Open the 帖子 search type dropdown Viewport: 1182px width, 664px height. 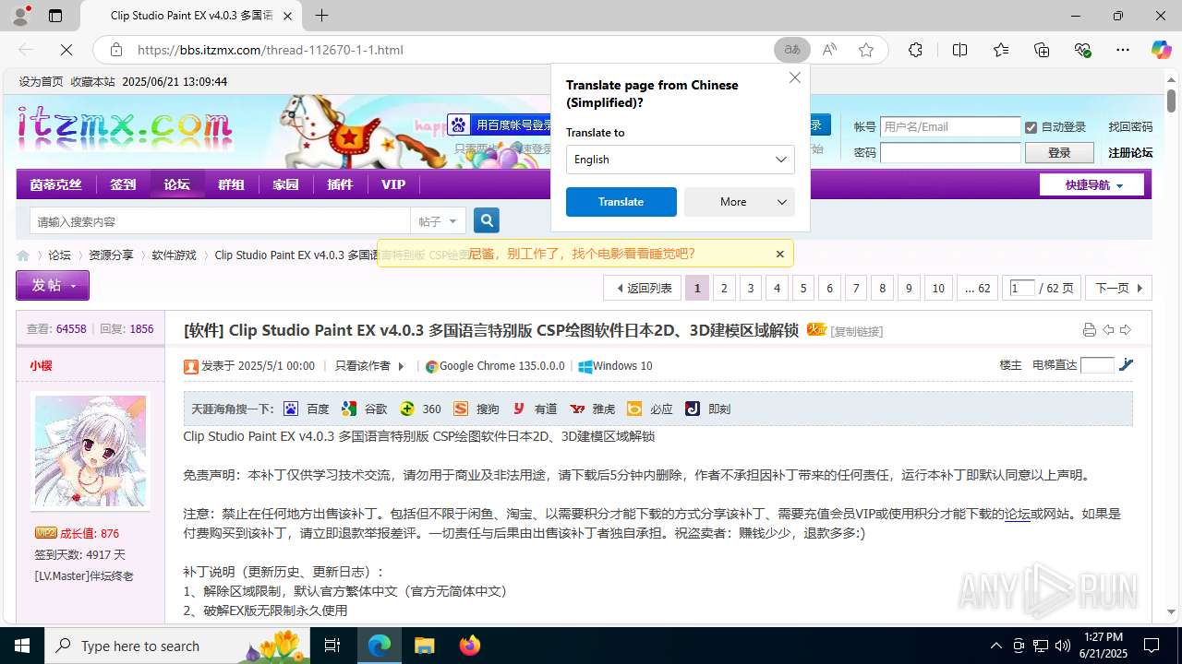point(438,221)
